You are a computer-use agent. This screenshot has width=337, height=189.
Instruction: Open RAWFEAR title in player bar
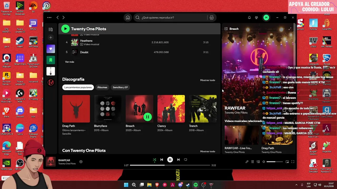click(64, 160)
